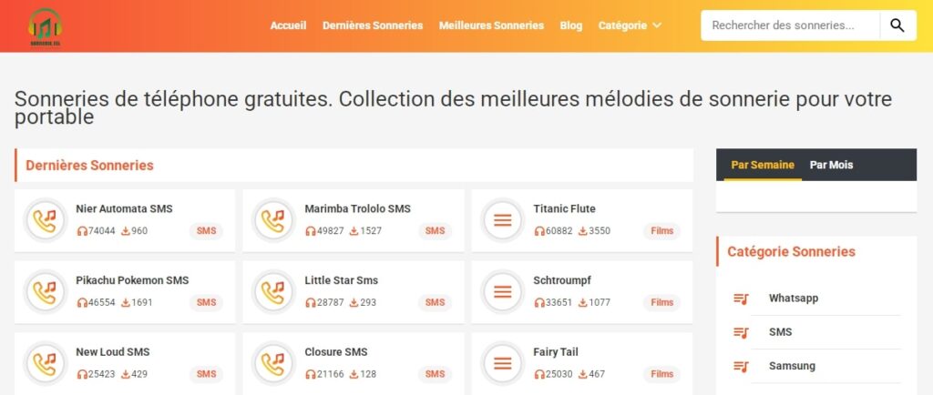Expand the Catégorie dropdown menu

point(630,25)
